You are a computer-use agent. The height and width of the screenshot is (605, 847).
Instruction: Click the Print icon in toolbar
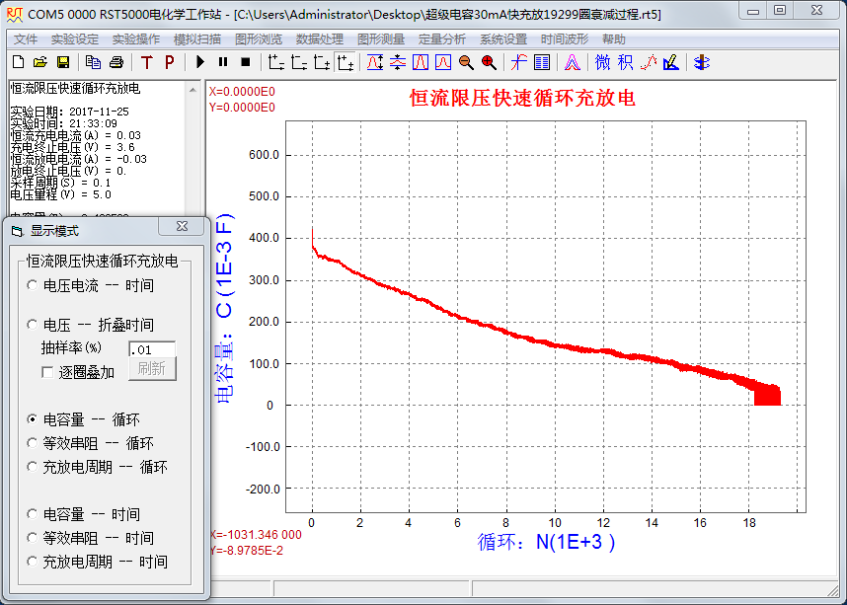point(116,62)
